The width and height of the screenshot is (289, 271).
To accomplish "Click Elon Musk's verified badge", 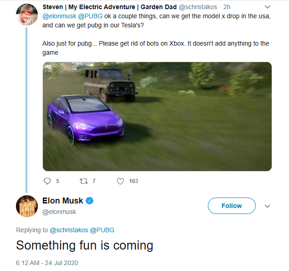I will pyautogui.click(x=90, y=201).
